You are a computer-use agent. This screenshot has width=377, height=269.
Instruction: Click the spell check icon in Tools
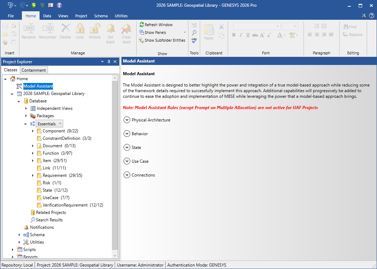(194, 41)
